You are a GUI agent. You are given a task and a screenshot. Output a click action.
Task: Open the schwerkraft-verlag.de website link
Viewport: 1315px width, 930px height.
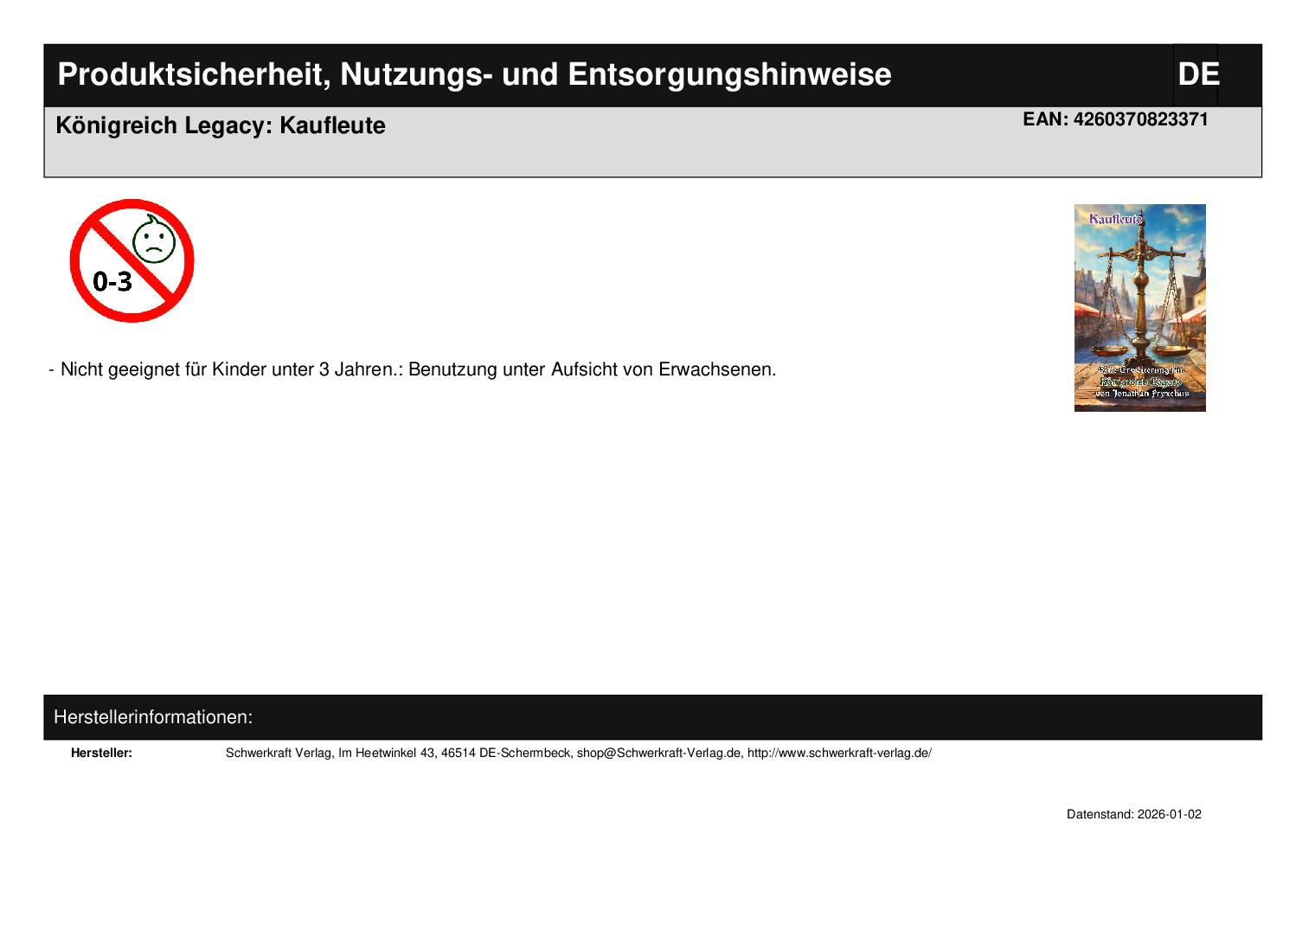(839, 754)
